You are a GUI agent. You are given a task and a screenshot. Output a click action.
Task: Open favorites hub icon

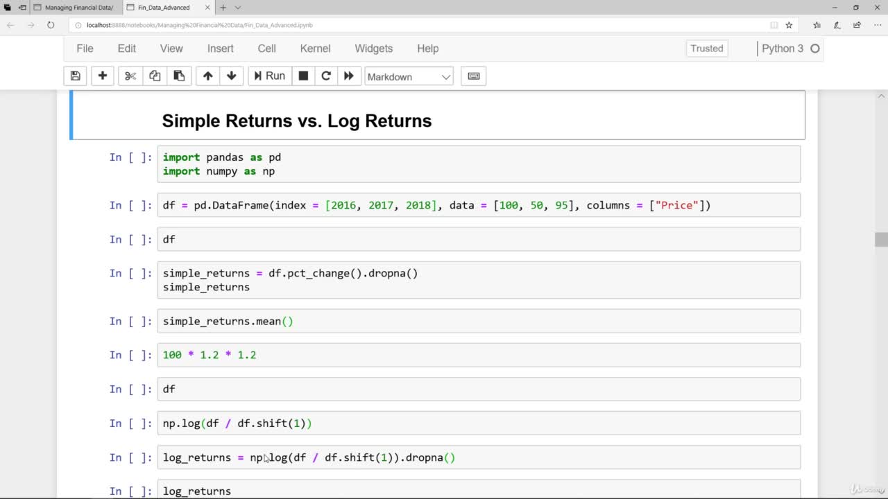817,25
